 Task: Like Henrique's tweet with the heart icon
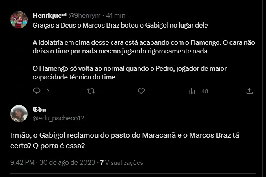point(141,91)
